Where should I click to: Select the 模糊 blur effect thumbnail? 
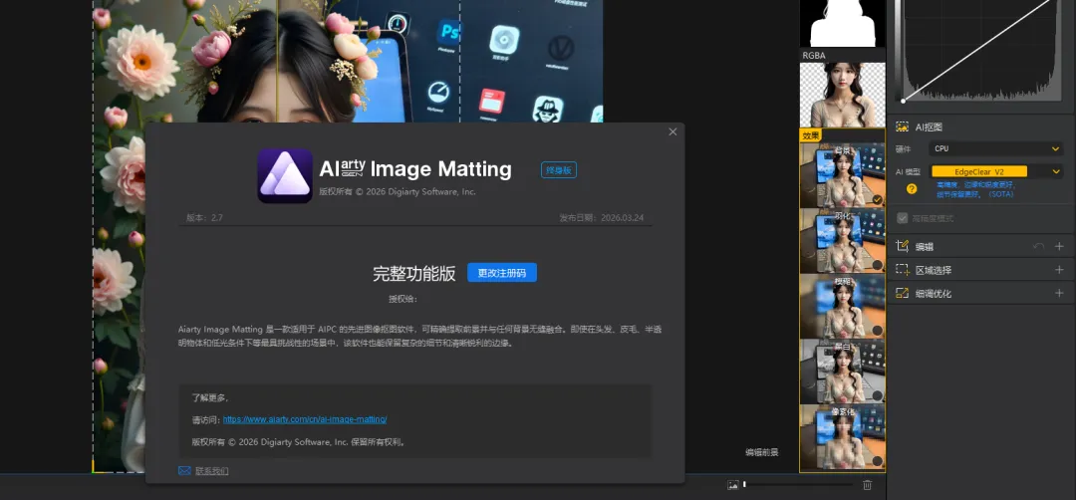click(842, 306)
